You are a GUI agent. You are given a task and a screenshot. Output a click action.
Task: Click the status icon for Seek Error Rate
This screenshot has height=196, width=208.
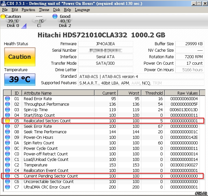point(7,126)
